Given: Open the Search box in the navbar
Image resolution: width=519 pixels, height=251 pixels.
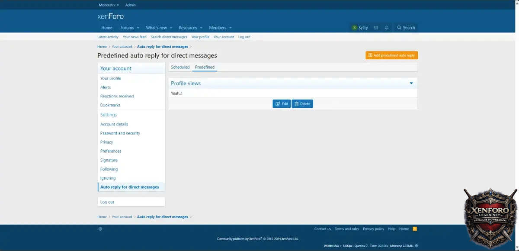Looking at the screenshot, I should coord(406,28).
